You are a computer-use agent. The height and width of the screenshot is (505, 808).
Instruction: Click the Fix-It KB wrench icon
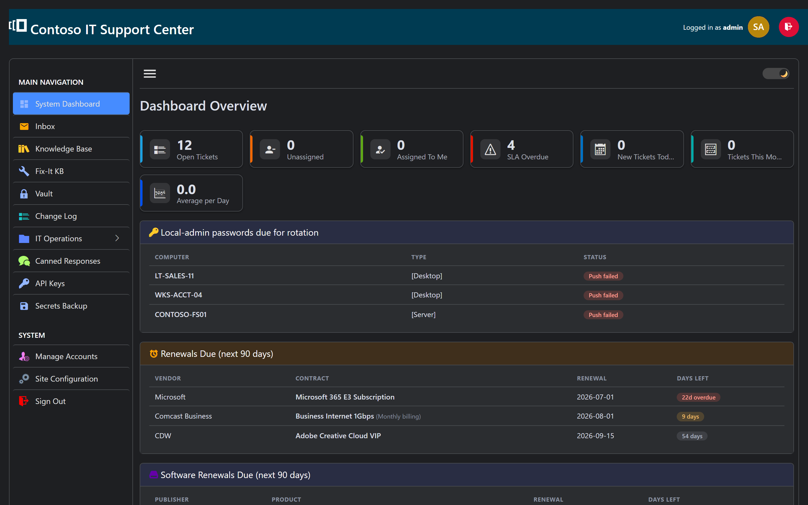coord(24,171)
